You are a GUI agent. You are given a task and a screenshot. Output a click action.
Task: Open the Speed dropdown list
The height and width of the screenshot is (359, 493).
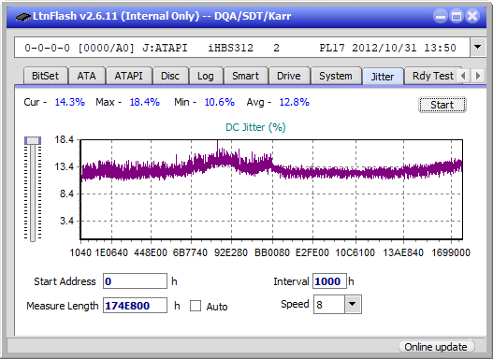[353, 304]
